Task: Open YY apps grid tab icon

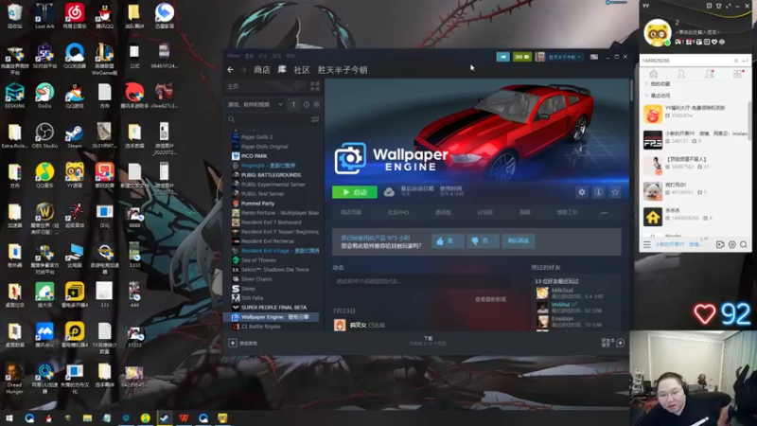Action: 738,74
